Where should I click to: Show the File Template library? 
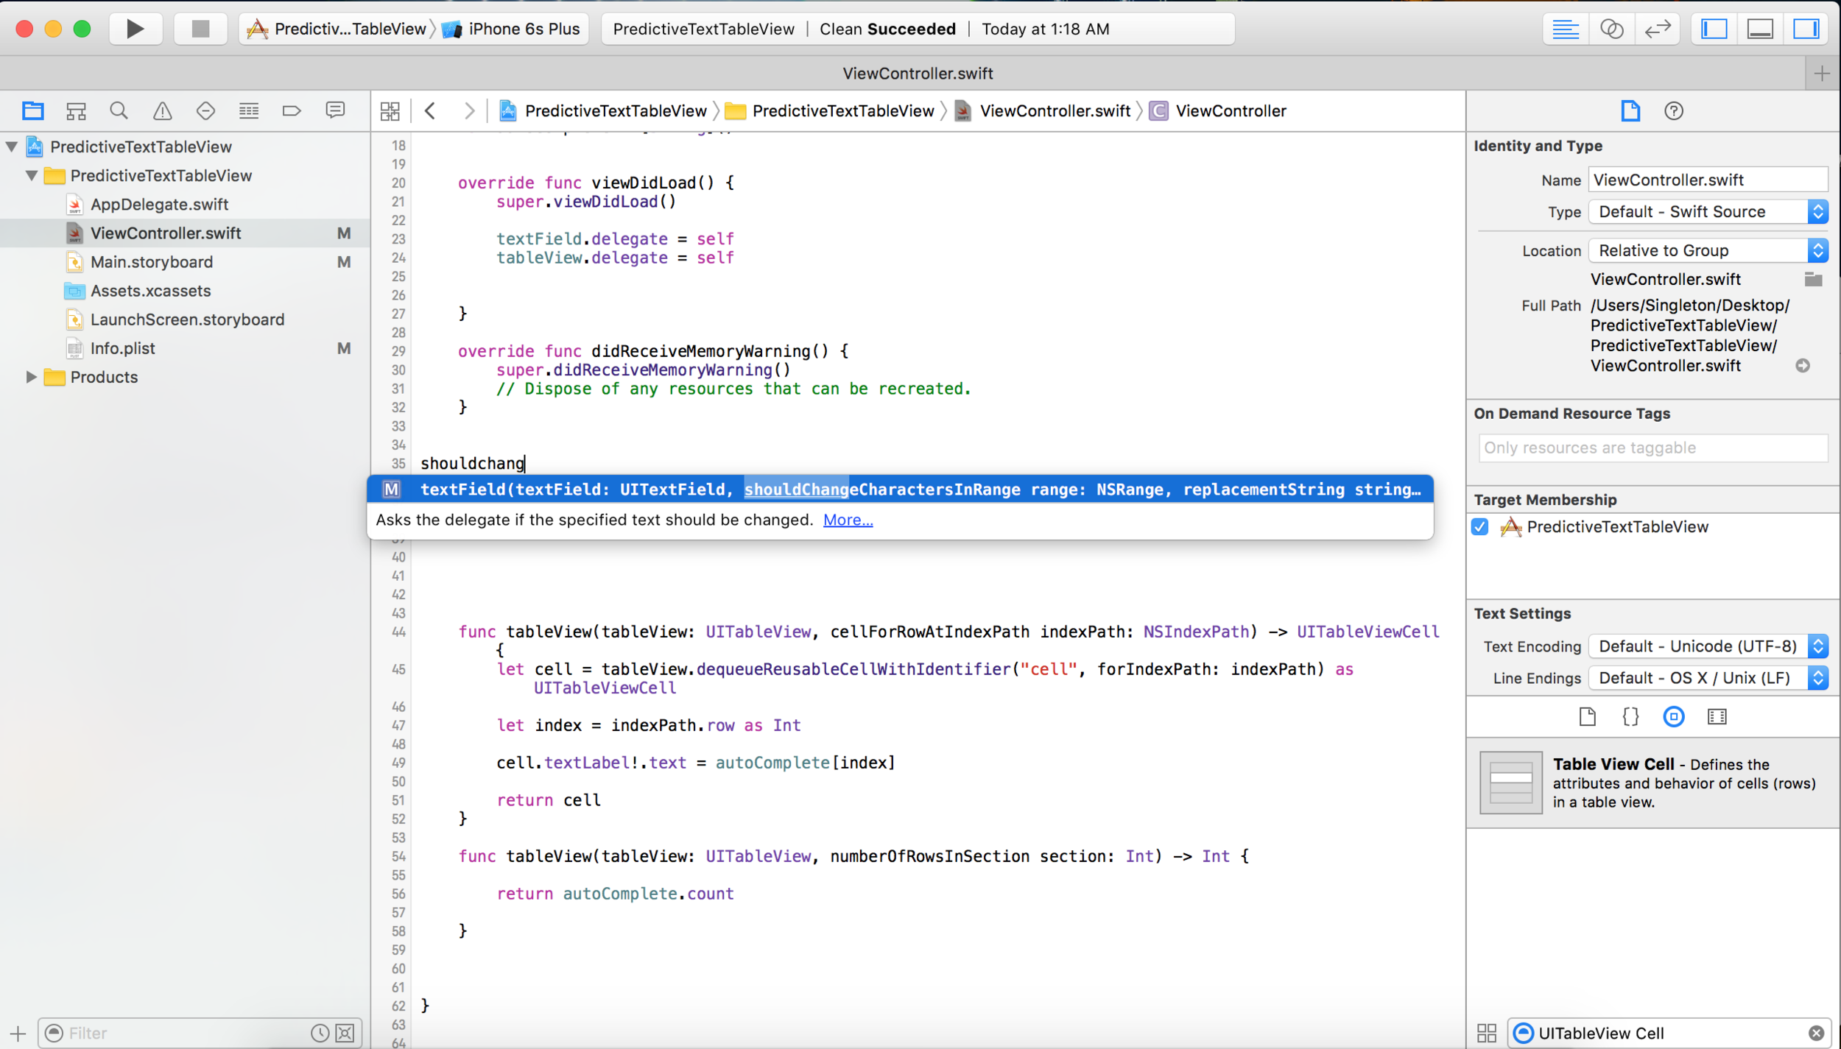tap(1587, 716)
